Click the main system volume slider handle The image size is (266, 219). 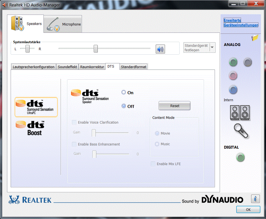96,49
